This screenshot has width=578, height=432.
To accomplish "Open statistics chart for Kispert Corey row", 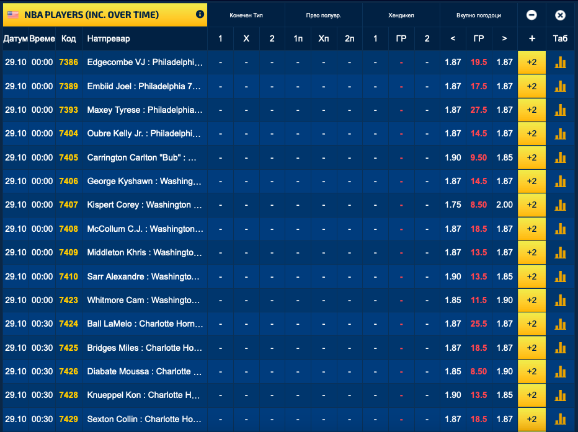I will [561, 205].
